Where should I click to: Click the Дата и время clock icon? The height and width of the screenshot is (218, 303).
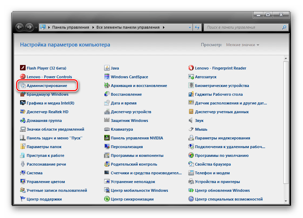coord(107,103)
